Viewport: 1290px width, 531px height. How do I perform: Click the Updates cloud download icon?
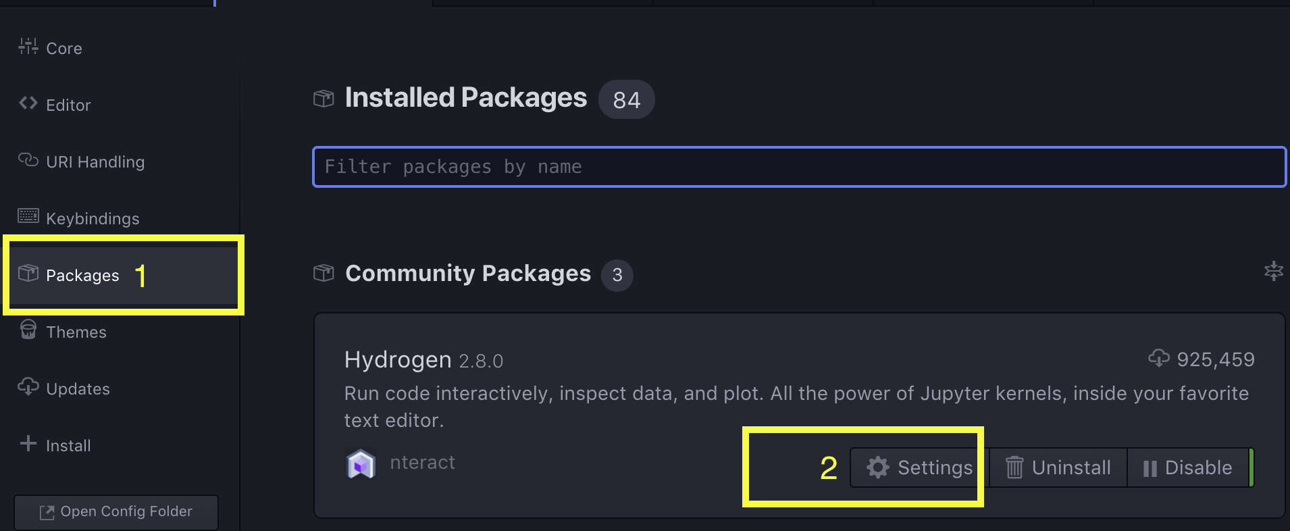pos(28,387)
